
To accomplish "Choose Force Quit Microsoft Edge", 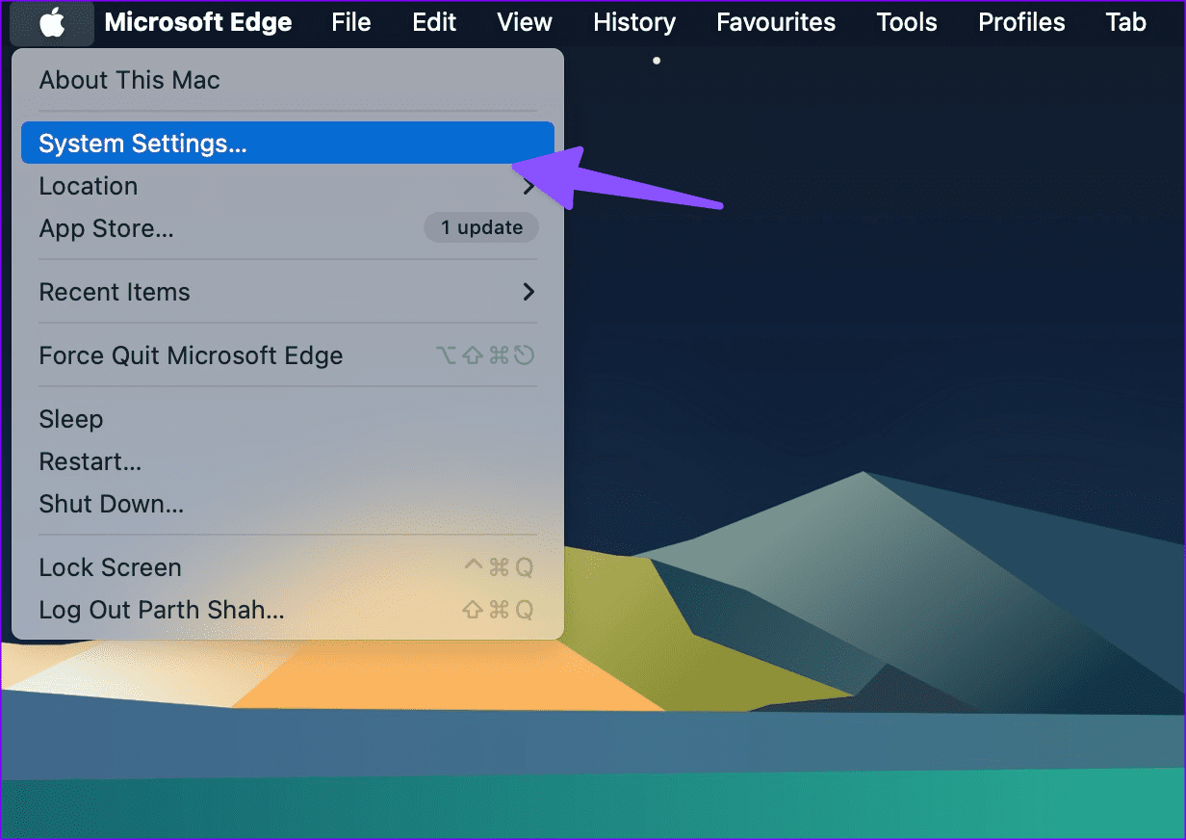I will click(x=191, y=355).
